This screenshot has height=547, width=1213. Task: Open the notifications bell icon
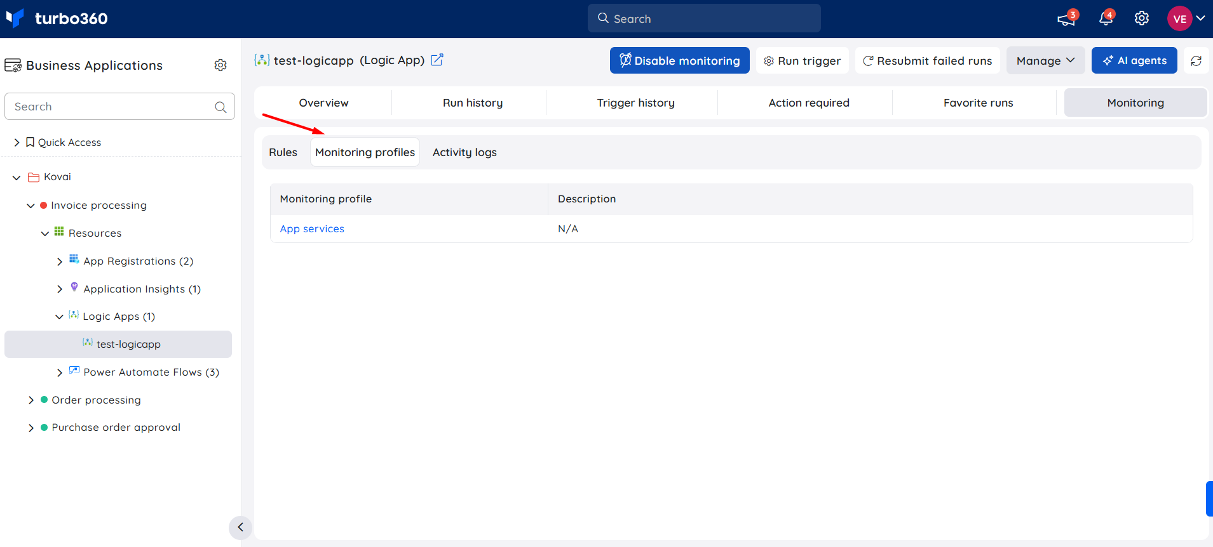1106,18
